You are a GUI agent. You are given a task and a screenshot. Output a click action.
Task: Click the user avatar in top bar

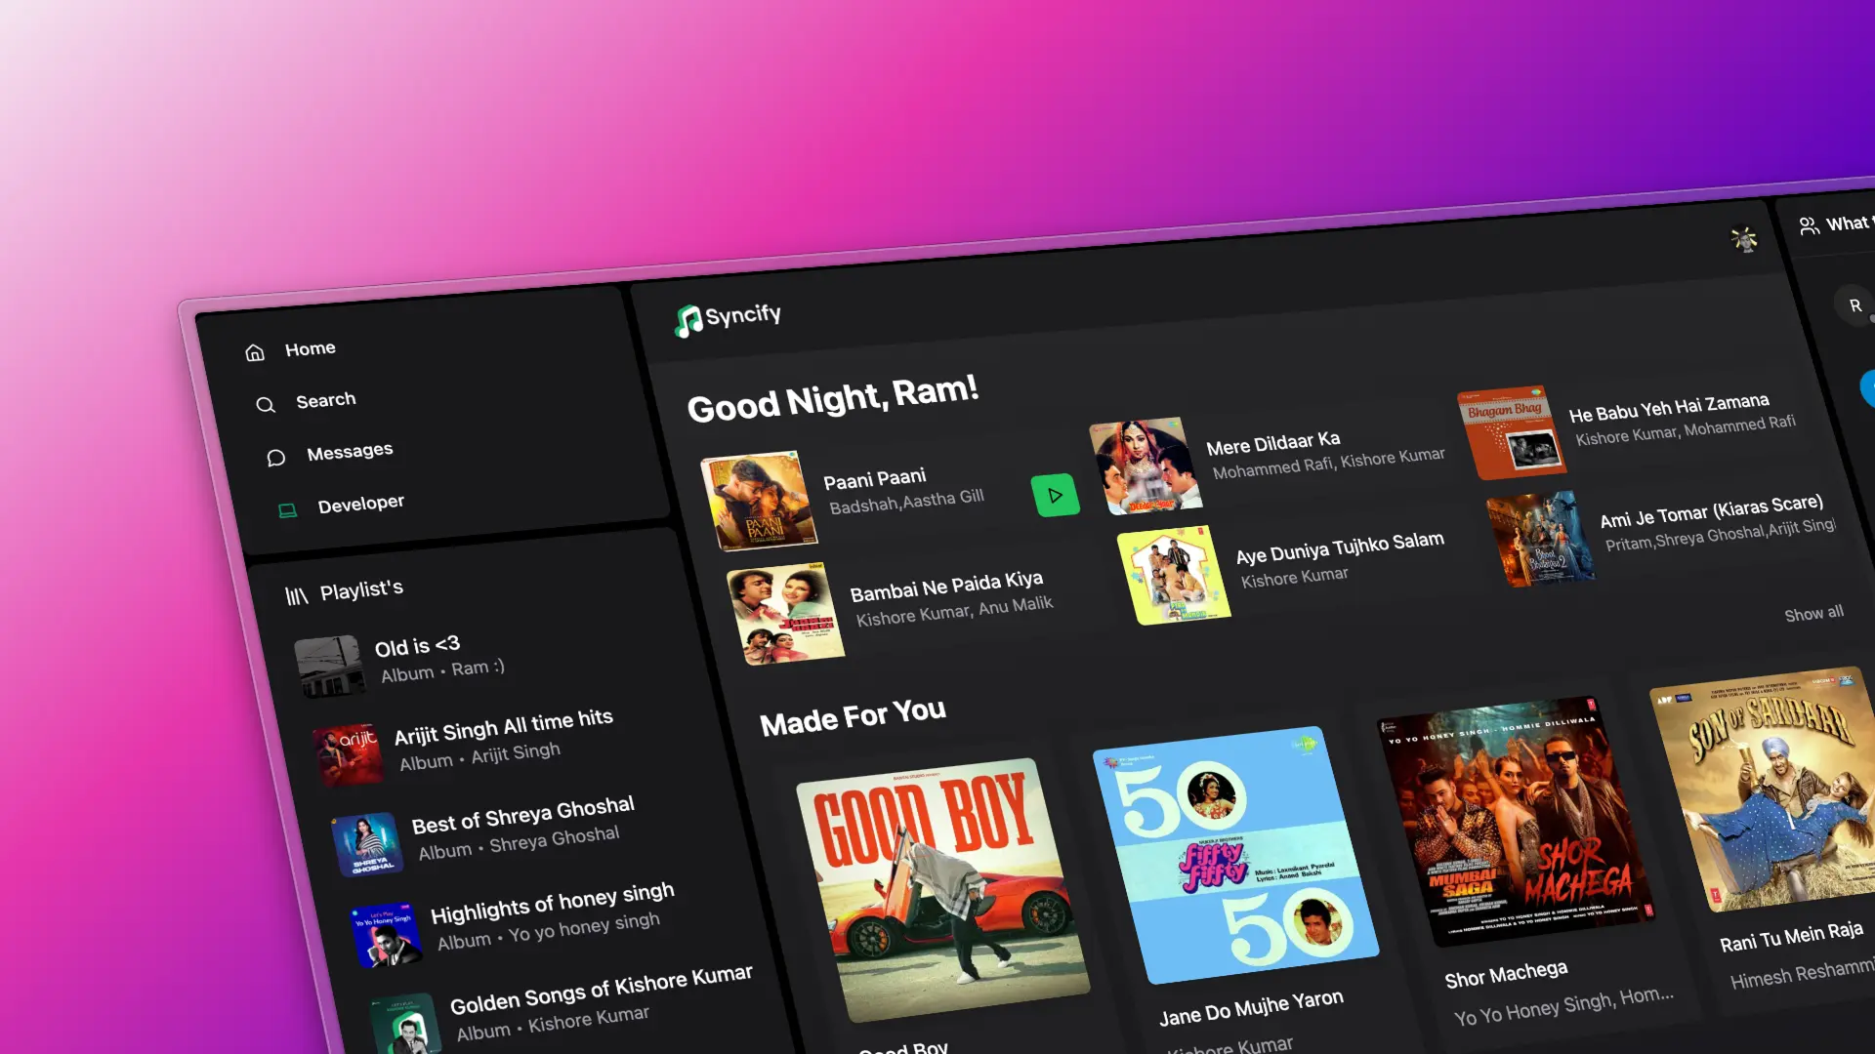click(x=1744, y=239)
